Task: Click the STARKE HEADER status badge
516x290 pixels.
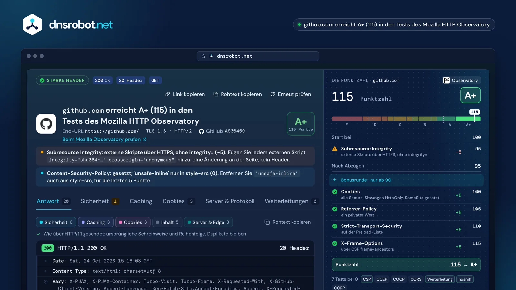Action: click(62, 80)
